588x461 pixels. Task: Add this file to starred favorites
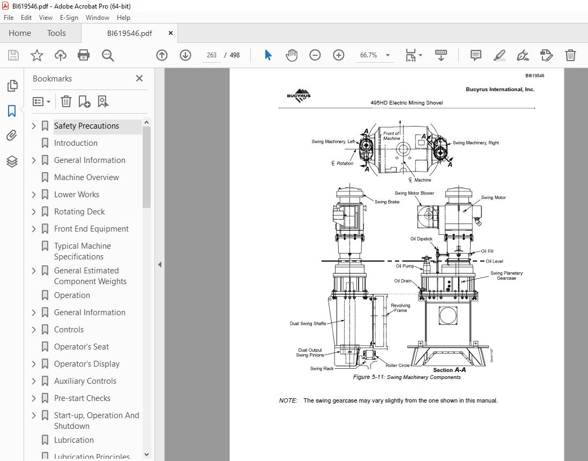(37, 55)
